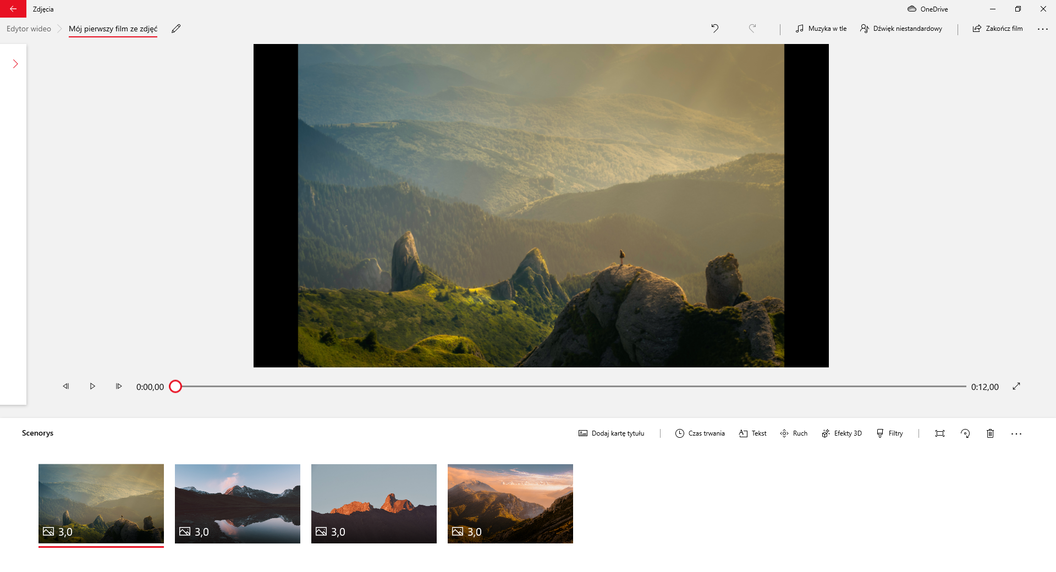The height and width of the screenshot is (572, 1056).
Task: Toggle remove black bars icon
Action: coord(939,433)
